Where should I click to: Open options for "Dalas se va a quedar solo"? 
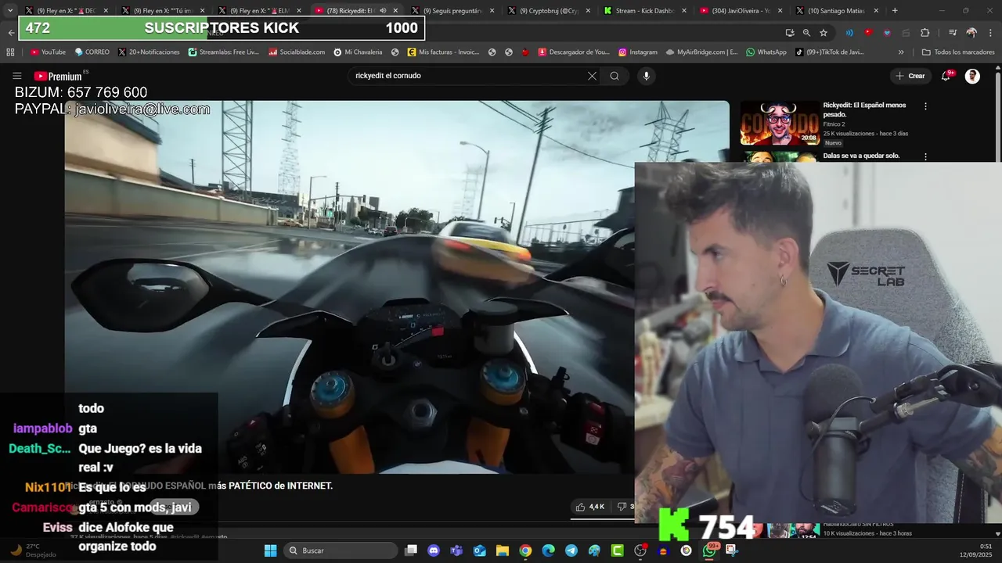tap(925, 156)
